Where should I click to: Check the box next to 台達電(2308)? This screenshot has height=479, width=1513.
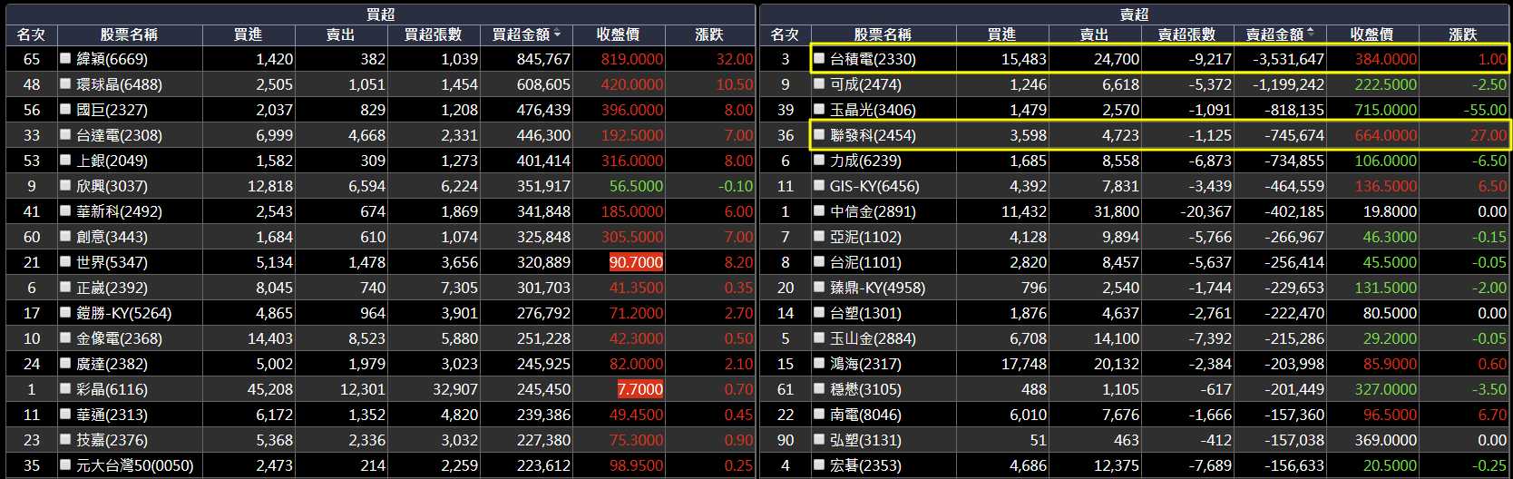point(65,134)
